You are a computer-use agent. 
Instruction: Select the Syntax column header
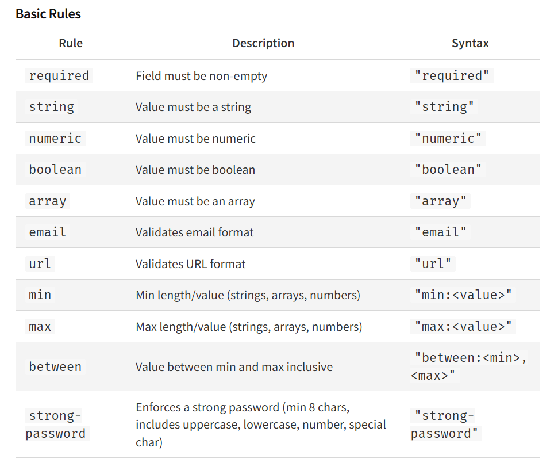pyautogui.click(x=470, y=43)
